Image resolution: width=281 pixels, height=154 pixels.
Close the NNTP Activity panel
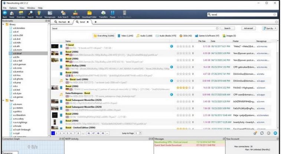152,139
